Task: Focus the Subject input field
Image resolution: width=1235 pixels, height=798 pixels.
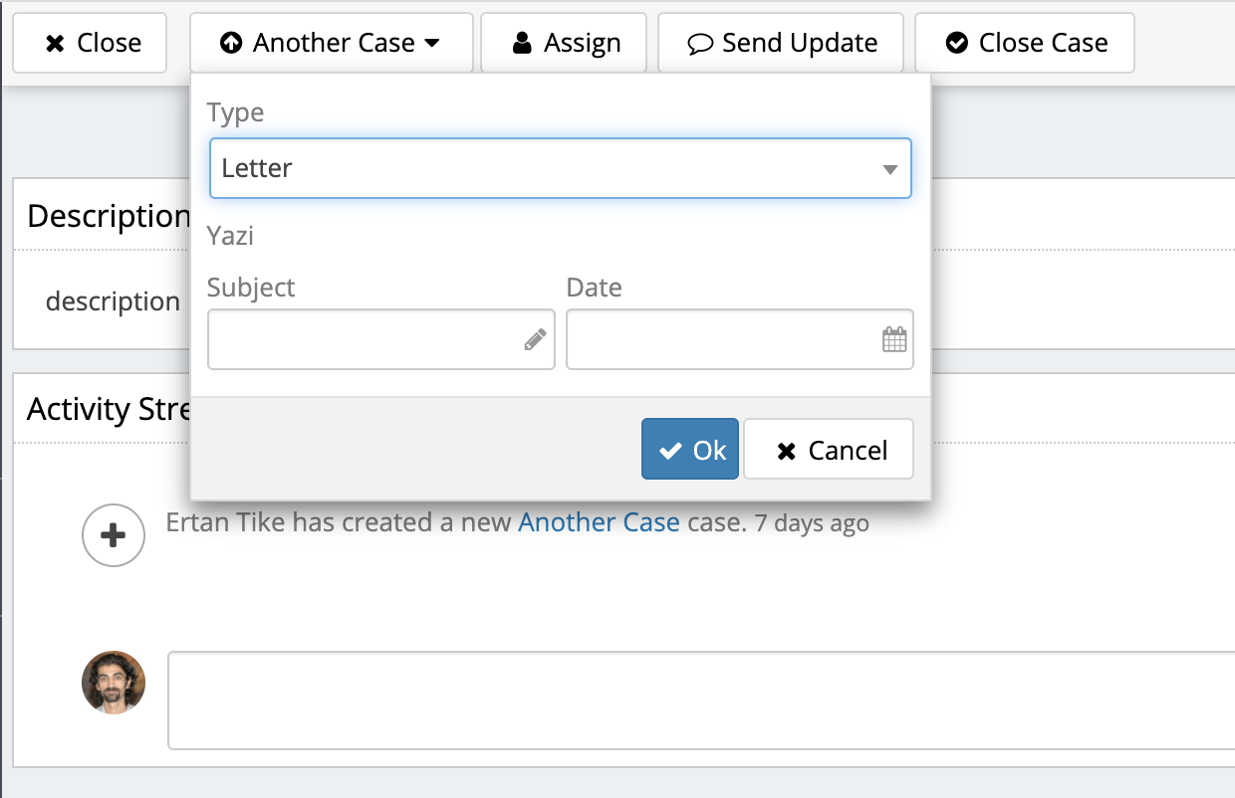Action: 380,339
